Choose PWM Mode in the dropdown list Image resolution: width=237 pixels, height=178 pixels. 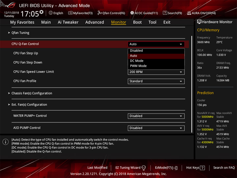coord(156,66)
